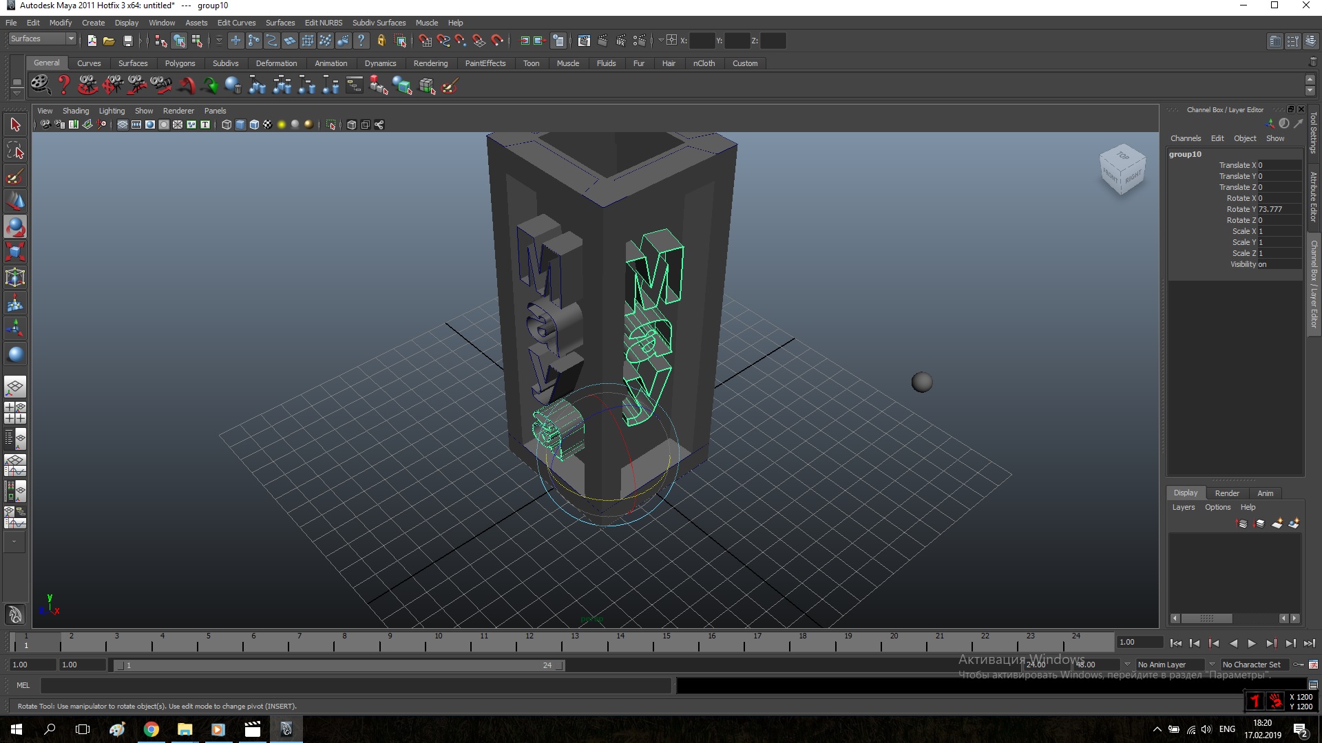This screenshot has height=743, width=1322.
Task: Open viewport Shading menu
Action: click(76, 111)
